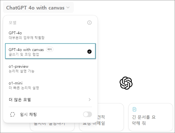Click the 임시 채팅 label text
Screen dimensions: 175x133
tap(28, 114)
